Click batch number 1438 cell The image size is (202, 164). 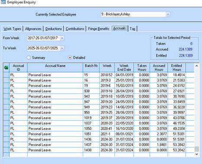tap(91, 150)
